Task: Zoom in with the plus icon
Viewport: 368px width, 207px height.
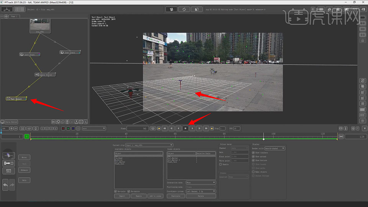Action: 11,128
